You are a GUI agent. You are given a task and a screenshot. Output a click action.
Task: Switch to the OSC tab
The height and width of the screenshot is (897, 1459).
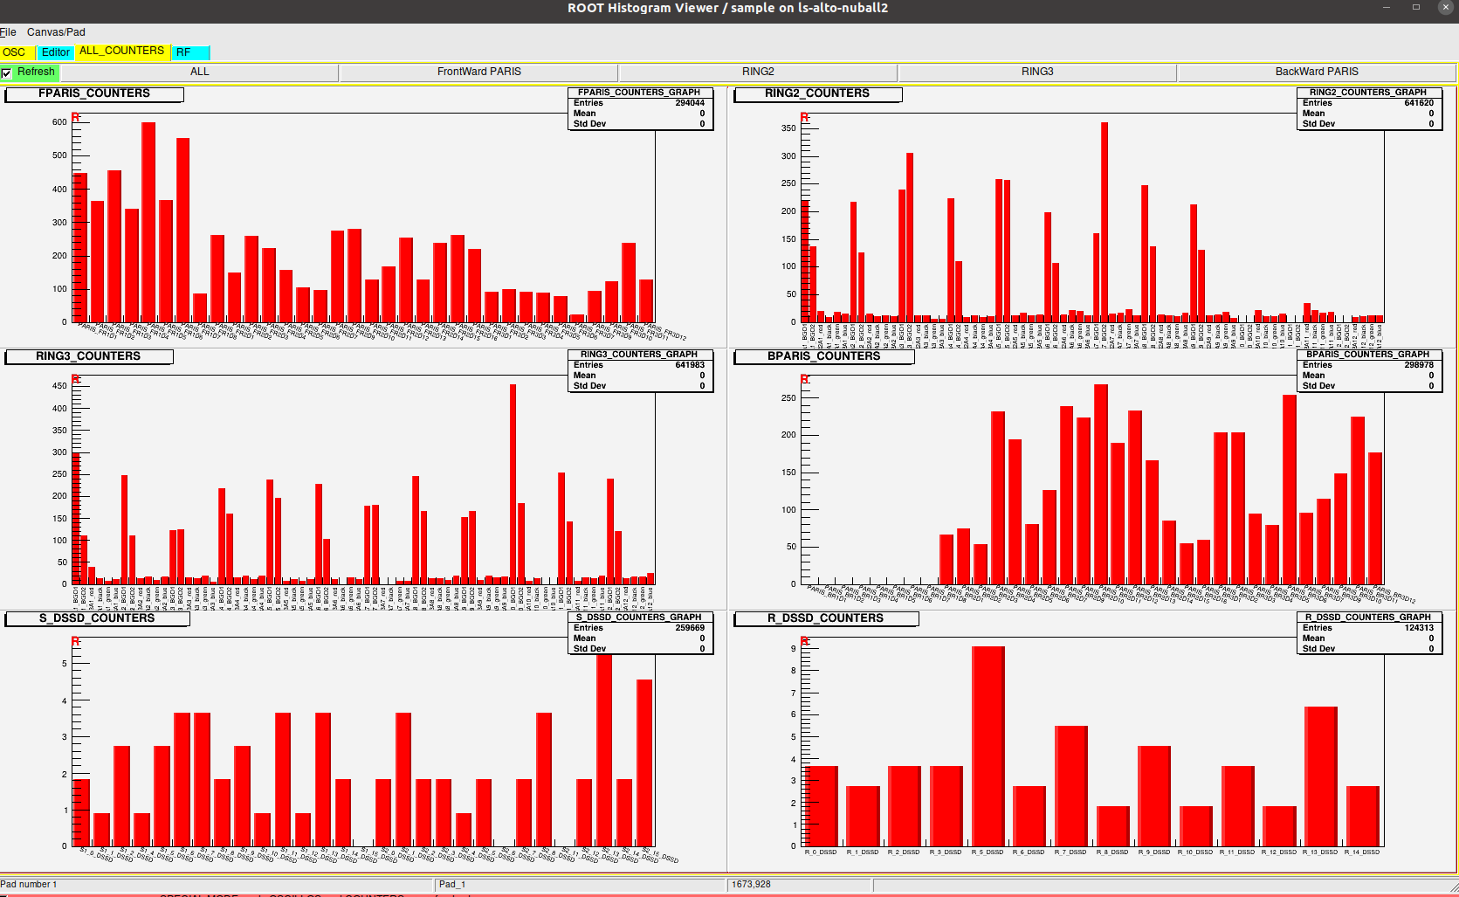tap(15, 52)
